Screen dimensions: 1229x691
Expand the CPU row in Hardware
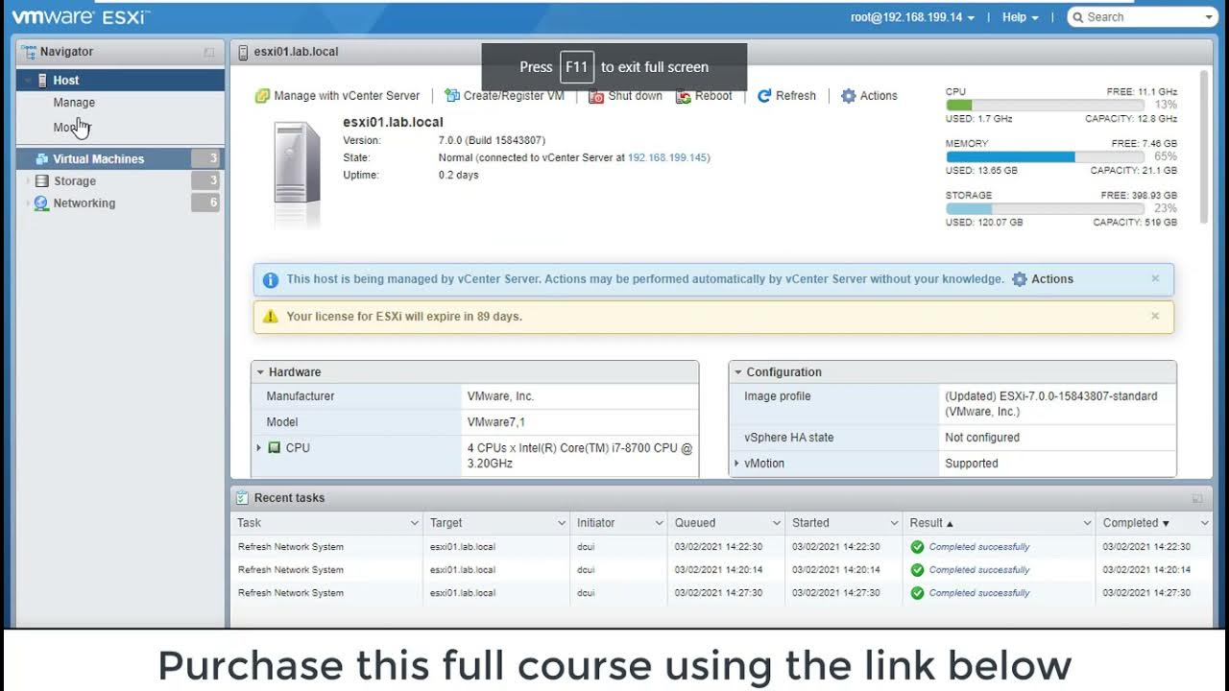tap(259, 448)
